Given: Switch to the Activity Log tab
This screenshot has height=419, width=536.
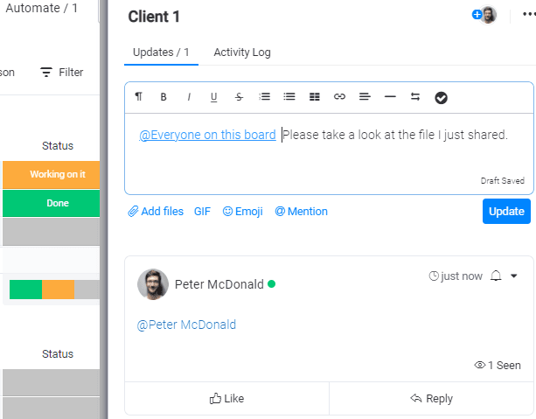Looking at the screenshot, I should [242, 52].
